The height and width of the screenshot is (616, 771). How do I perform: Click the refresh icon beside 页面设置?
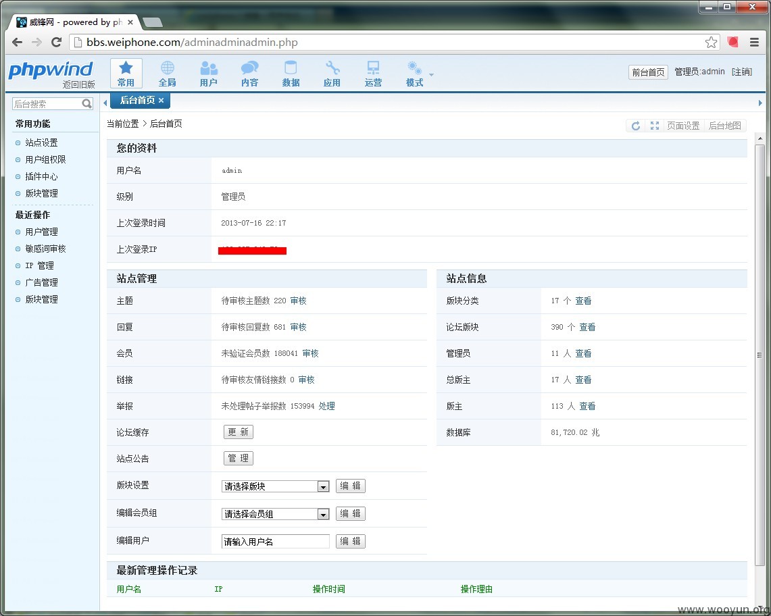coord(636,126)
